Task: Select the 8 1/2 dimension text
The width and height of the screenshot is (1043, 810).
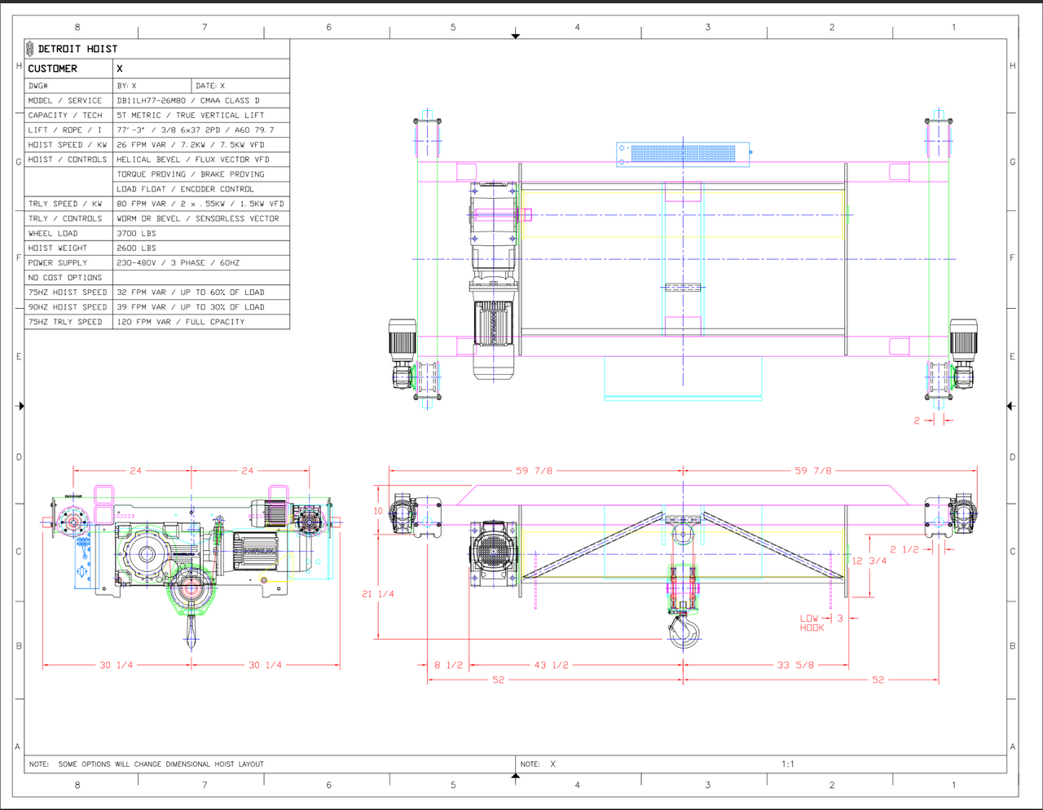Action: click(448, 665)
